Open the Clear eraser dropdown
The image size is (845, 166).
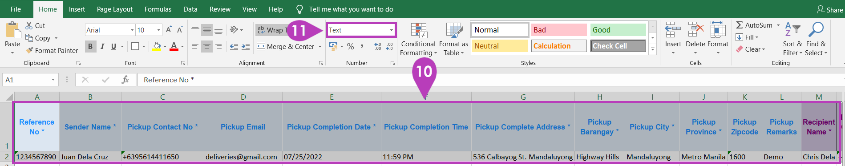pyautogui.click(x=751, y=49)
